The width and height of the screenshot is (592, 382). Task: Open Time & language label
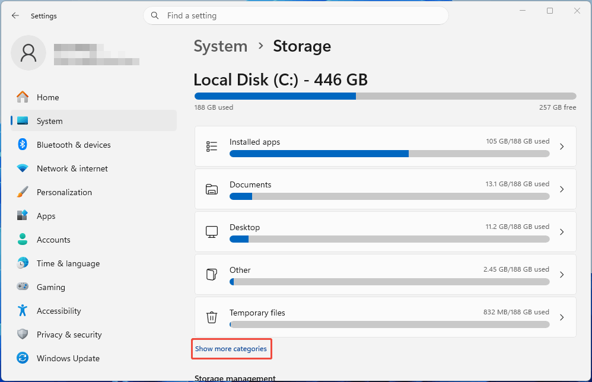(x=68, y=263)
